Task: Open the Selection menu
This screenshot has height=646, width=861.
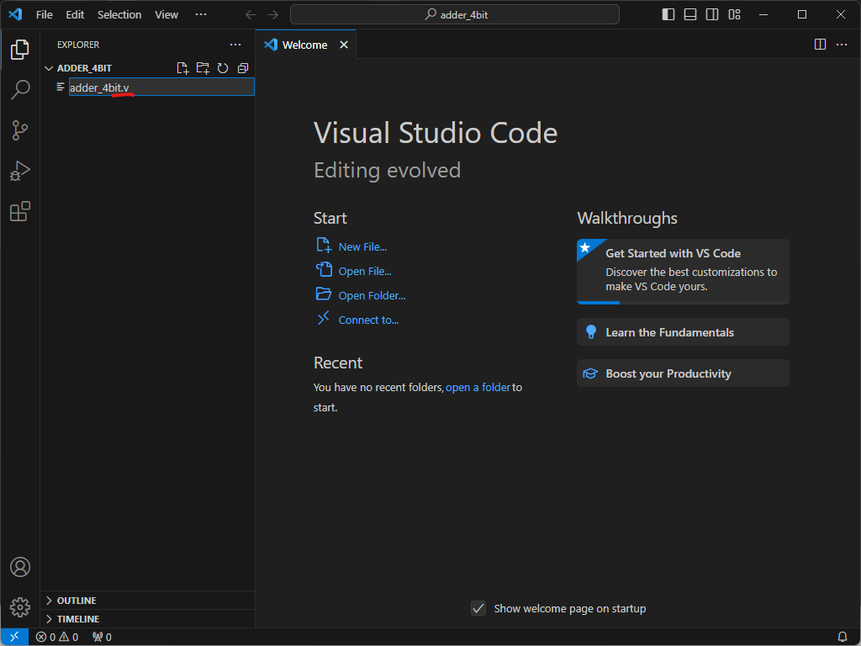Action: pos(119,14)
